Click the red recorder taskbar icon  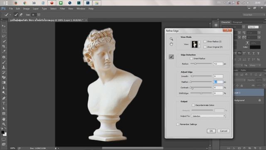tap(52, 3)
